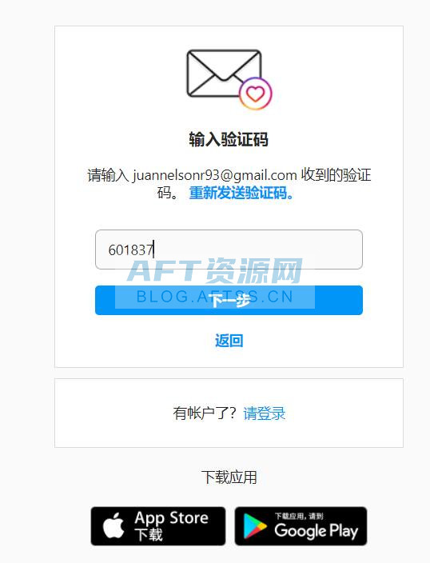Go back using the 返回 link

click(229, 341)
